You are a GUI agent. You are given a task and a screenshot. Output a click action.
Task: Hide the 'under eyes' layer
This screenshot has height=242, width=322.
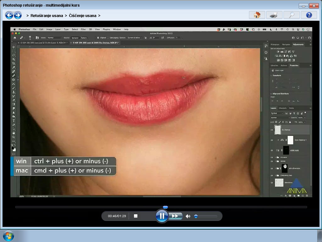pos(272,150)
